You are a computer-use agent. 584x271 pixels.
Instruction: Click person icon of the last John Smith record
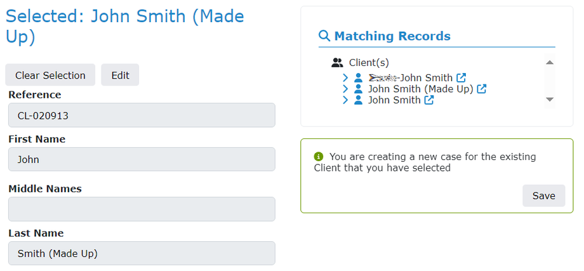coord(359,100)
